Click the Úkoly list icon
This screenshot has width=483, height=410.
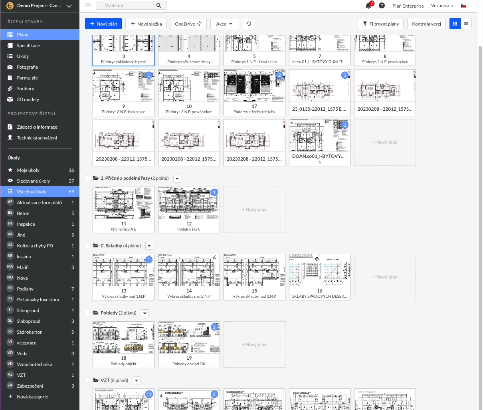(x=10, y=56)
